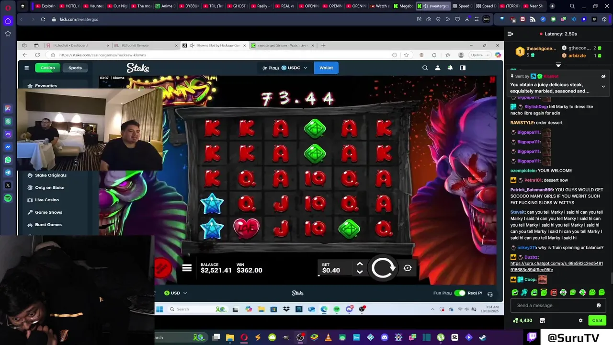Click the Stake search icon

pos(425,68)
